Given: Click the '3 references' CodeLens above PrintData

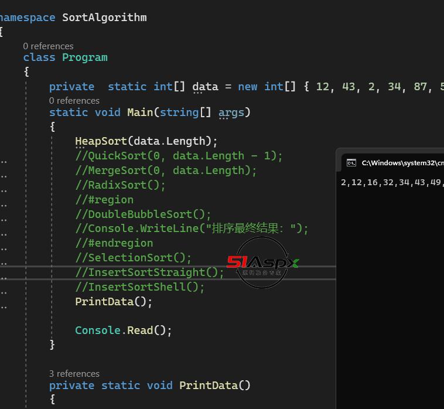Looking at the screenshot, I should click(x=74, y=374).
